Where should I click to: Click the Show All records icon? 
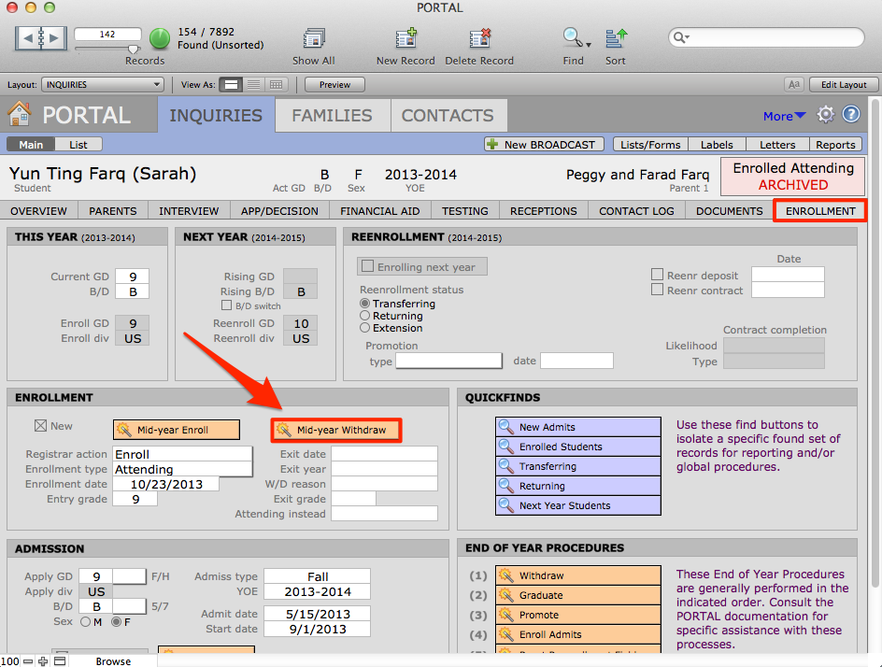(313, 39)
